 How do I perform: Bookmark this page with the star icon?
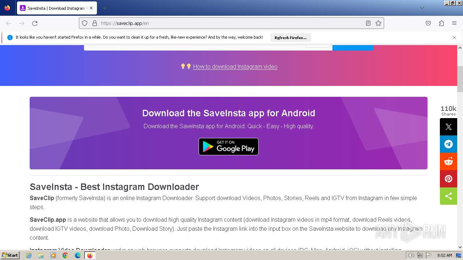coord(378,23)
